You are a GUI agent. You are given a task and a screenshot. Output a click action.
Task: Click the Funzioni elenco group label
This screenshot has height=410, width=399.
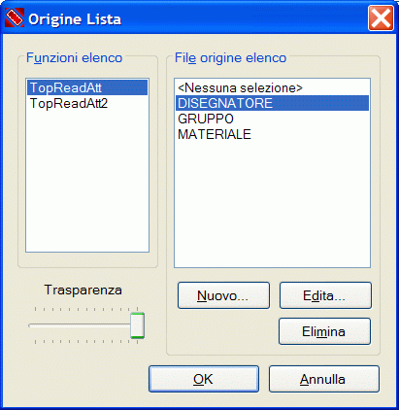tap(74, 58)
